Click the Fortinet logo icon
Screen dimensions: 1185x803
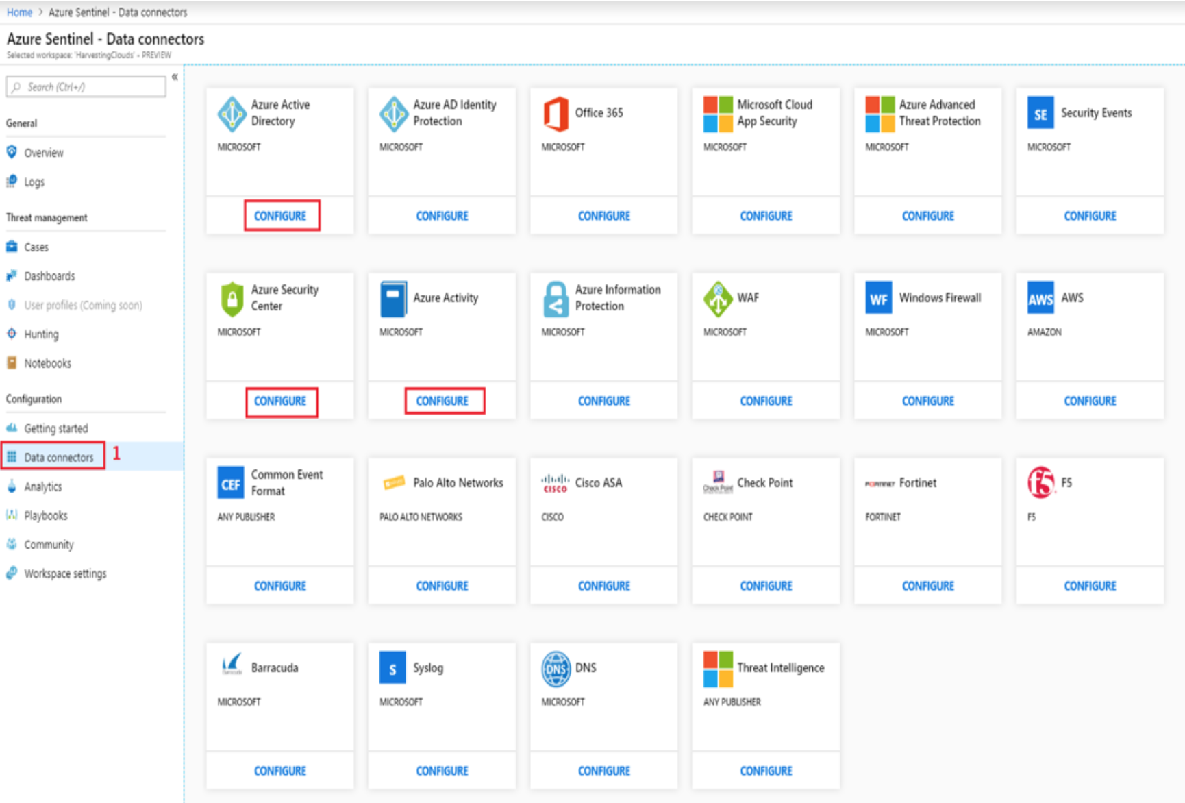tap(880, 483)
